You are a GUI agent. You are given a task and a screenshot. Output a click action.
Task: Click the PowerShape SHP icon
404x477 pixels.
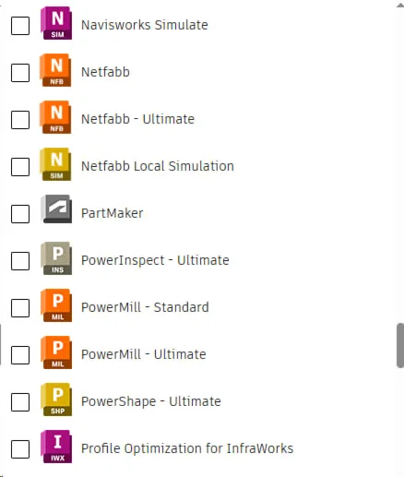pyautogui.click(x=56, y=399)
